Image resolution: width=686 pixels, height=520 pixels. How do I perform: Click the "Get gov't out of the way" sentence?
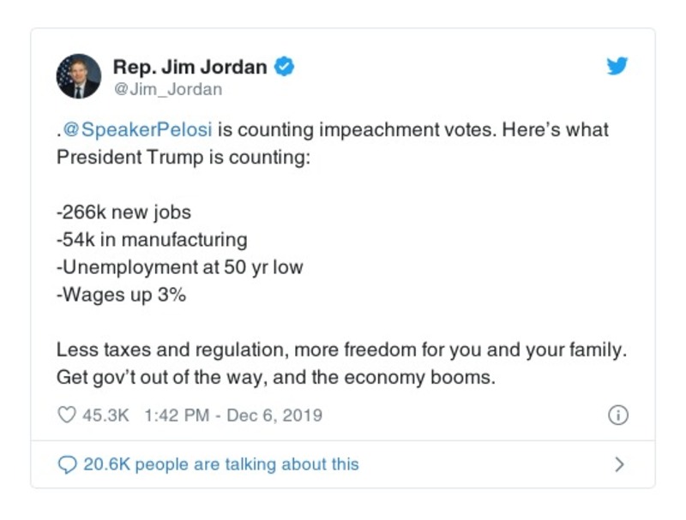point(276,377)
